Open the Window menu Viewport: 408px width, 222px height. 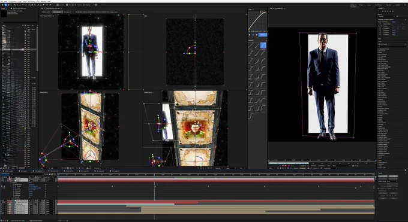tap(43, 1)
